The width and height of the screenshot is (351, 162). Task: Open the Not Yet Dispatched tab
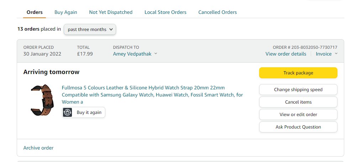click(111, 12)
